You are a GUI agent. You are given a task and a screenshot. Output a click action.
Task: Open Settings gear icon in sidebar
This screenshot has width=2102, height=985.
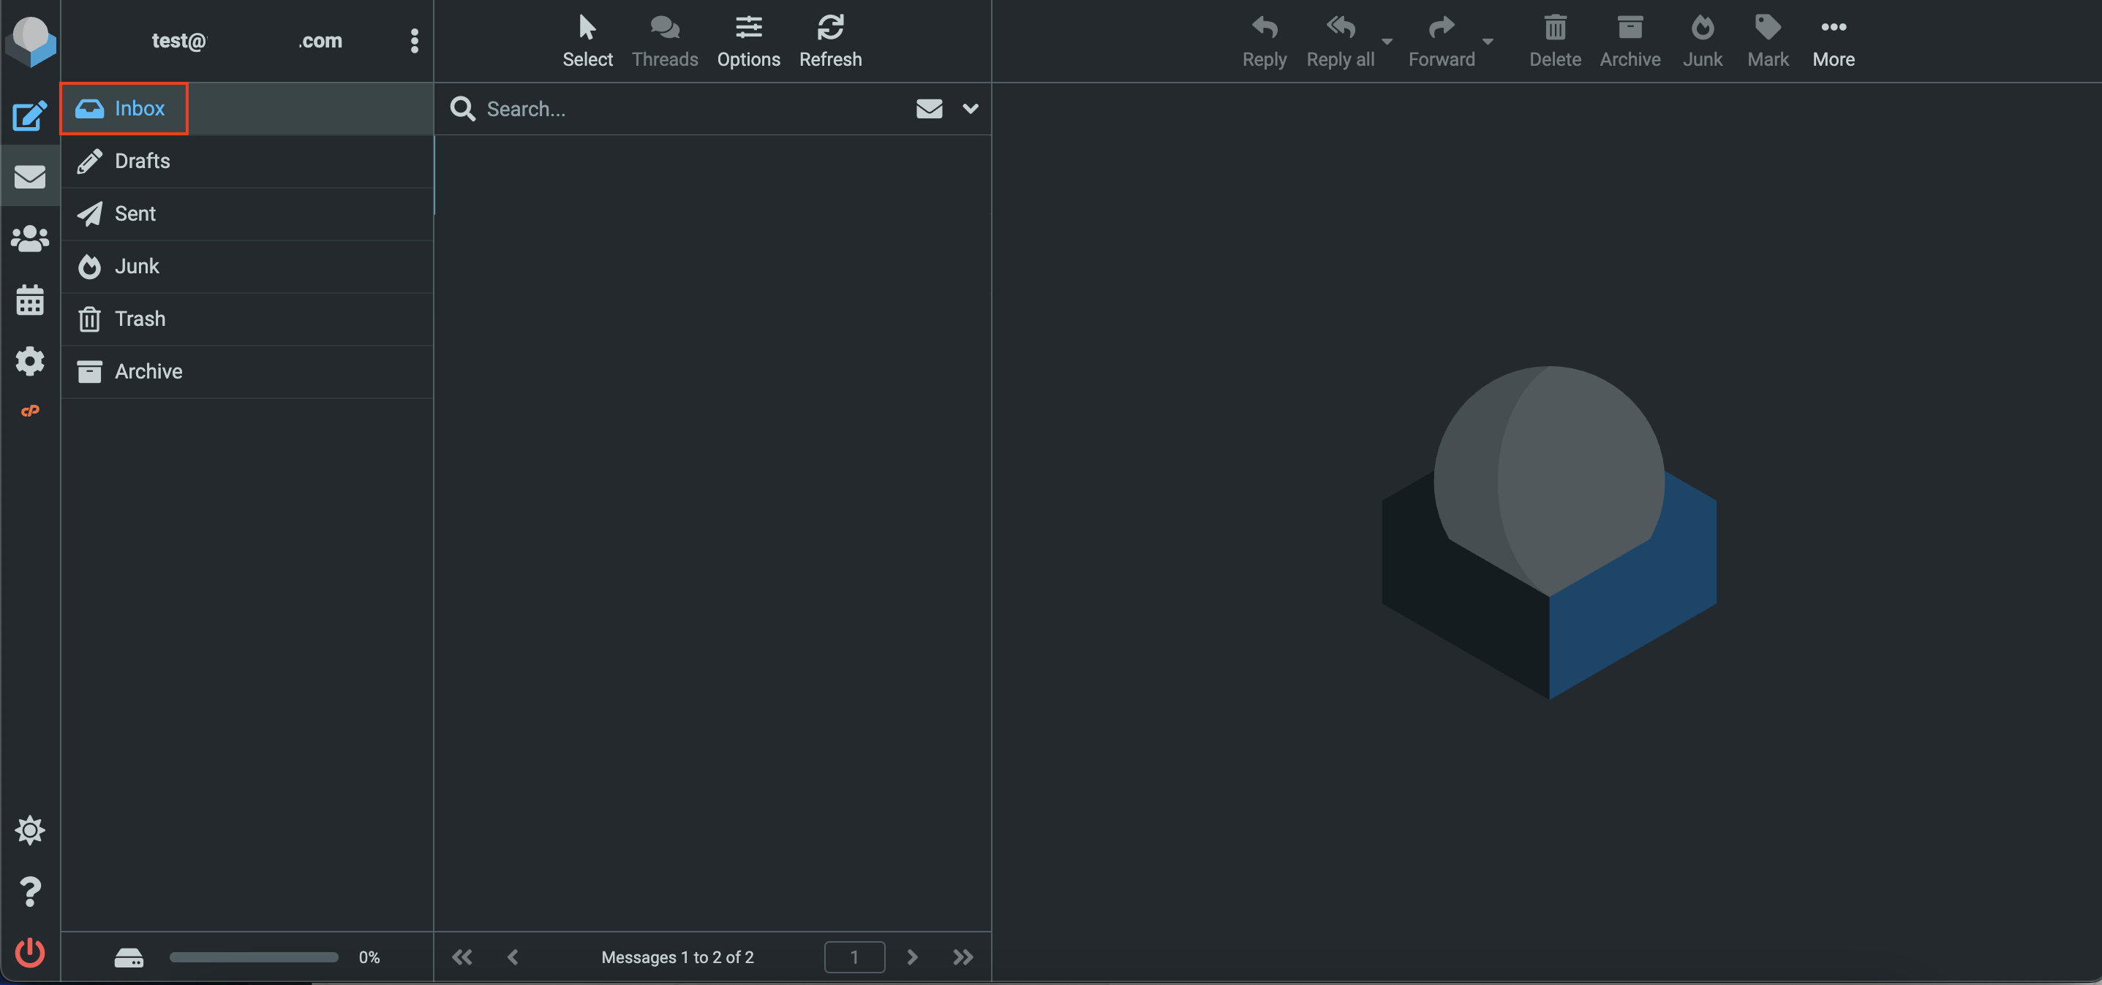(x=29, y=361)
